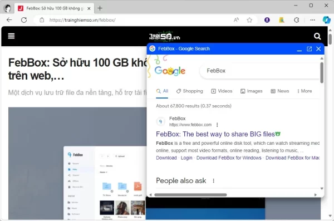Click the popup vertical scrollbar down arrow
334x221 pixels.
(322, 188)
